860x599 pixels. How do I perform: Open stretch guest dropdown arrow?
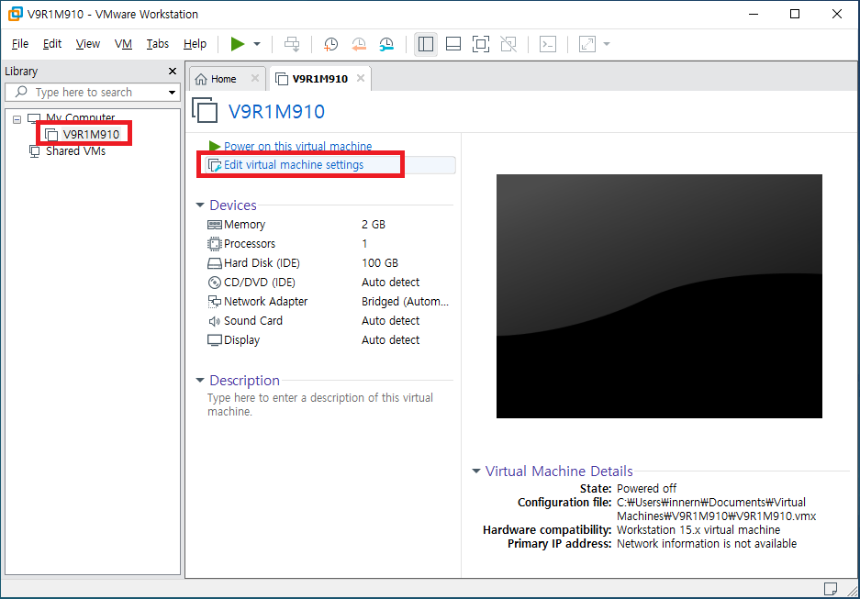coord(607,44)
